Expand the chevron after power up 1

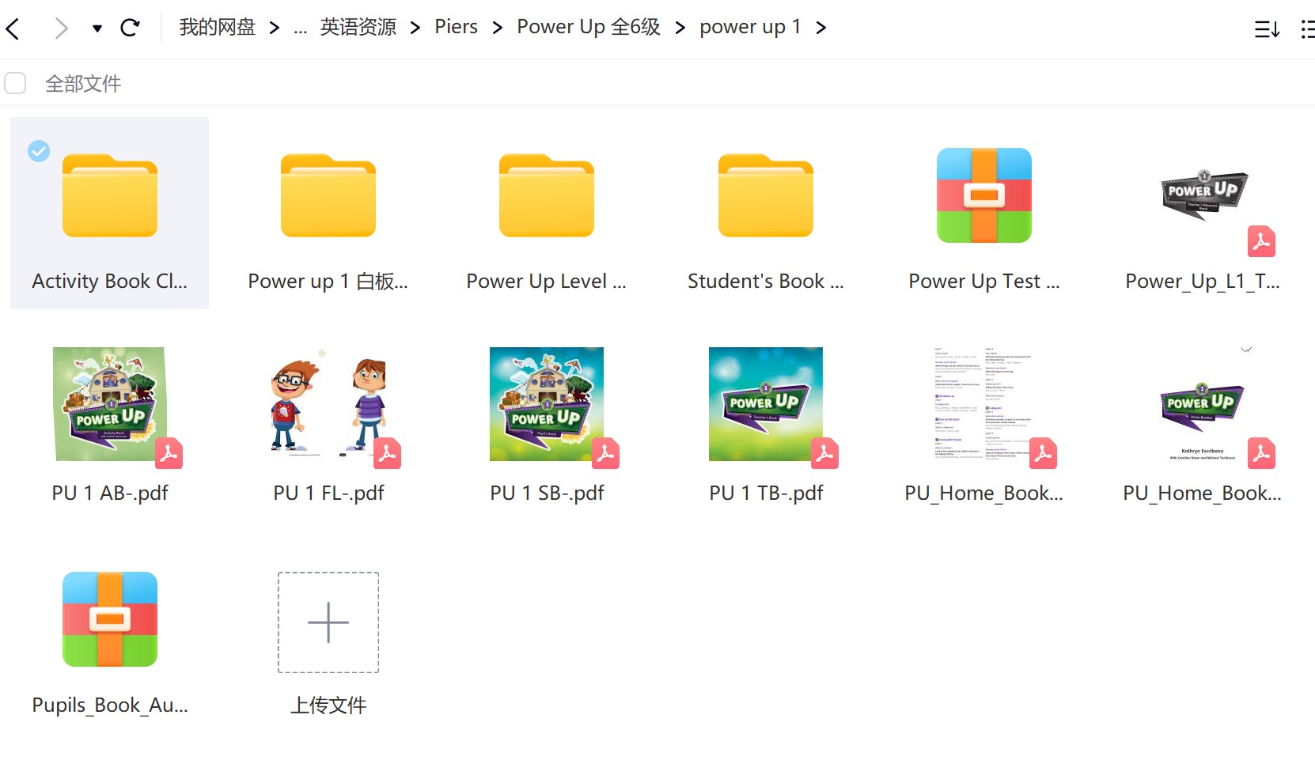point(822,27)
